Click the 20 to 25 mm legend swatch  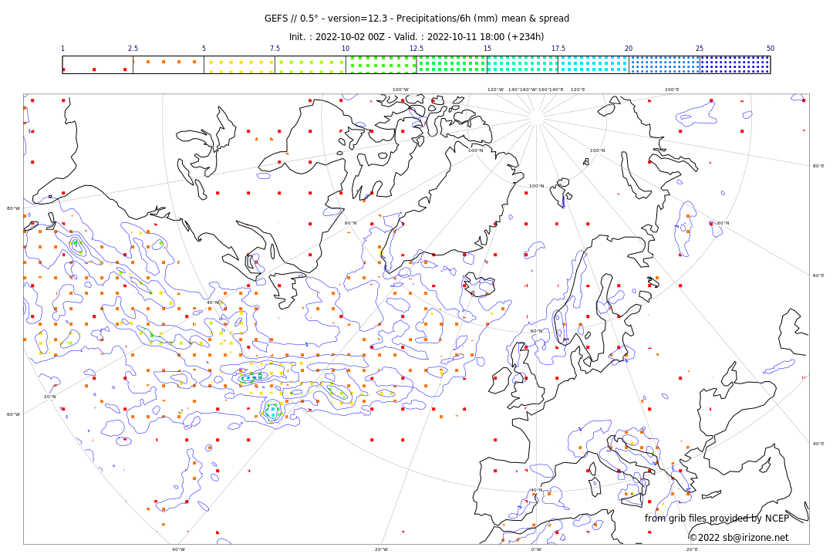point(665,65)
